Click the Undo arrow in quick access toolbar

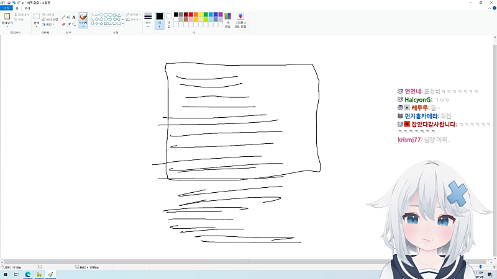point(14,2)
